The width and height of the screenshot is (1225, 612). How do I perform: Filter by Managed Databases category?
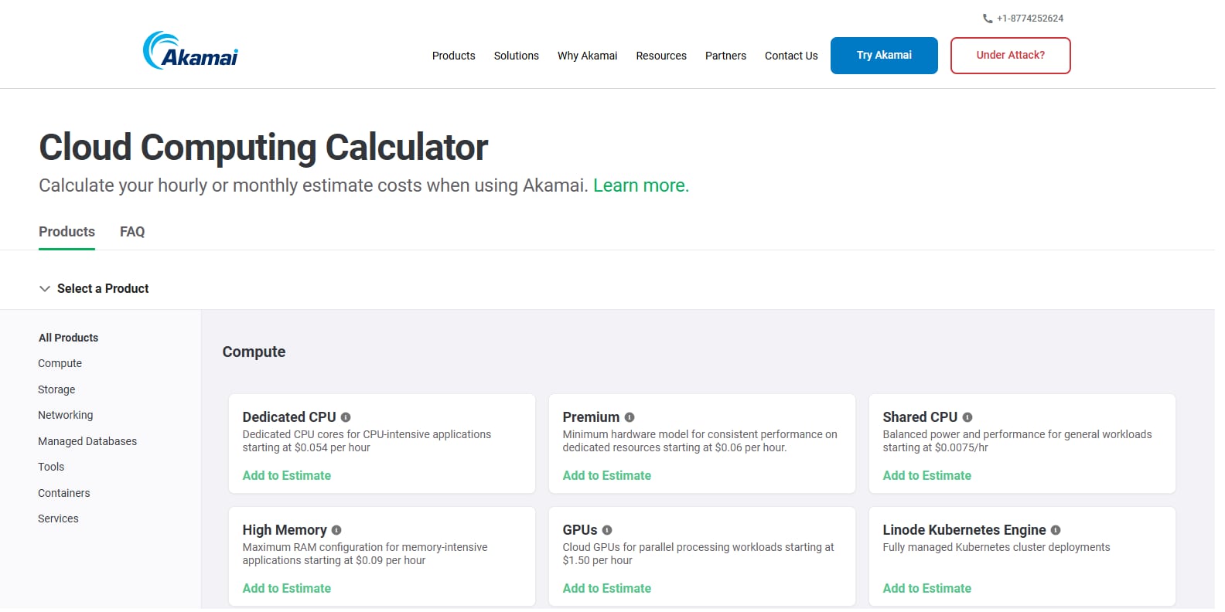[87, 441]
